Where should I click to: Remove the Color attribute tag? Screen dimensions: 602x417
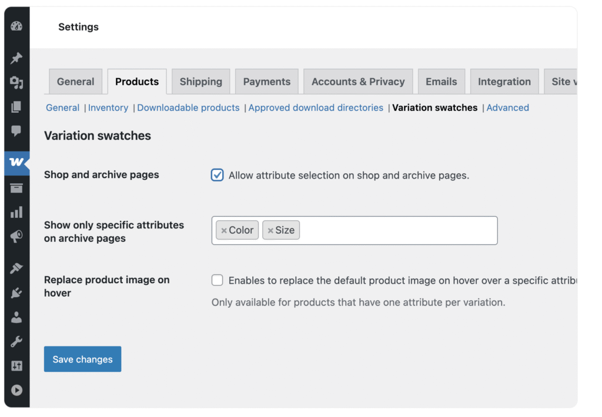[x=224, y=231]
